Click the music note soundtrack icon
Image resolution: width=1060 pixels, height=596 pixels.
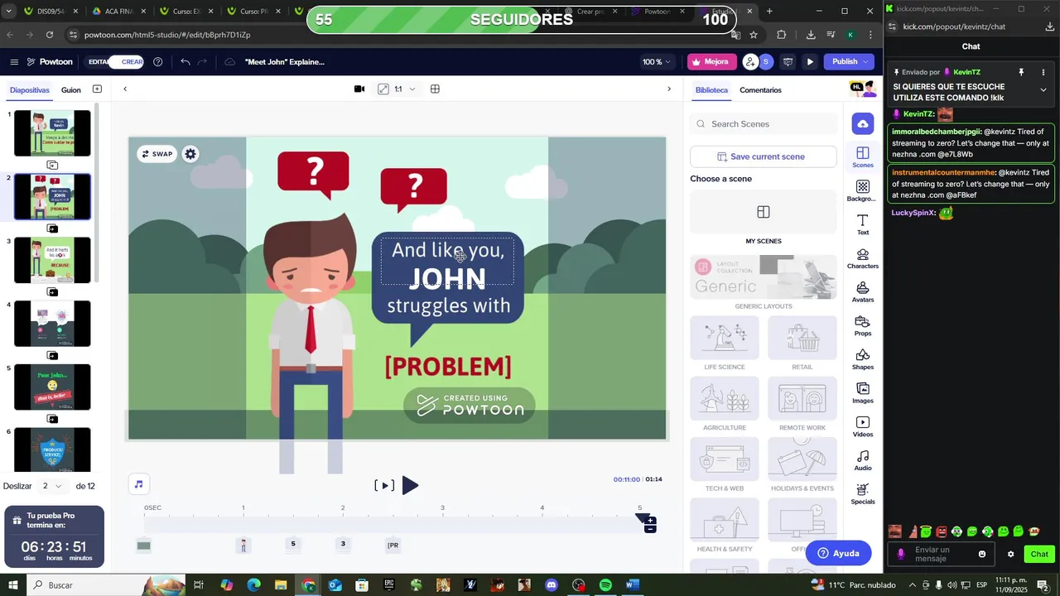[x=139, y=484]
